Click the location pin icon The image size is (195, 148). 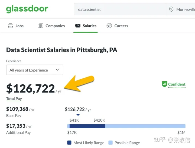click(171, 9)
